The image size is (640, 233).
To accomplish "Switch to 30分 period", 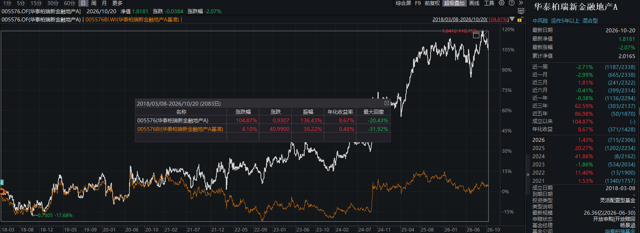I will [53, 3].
